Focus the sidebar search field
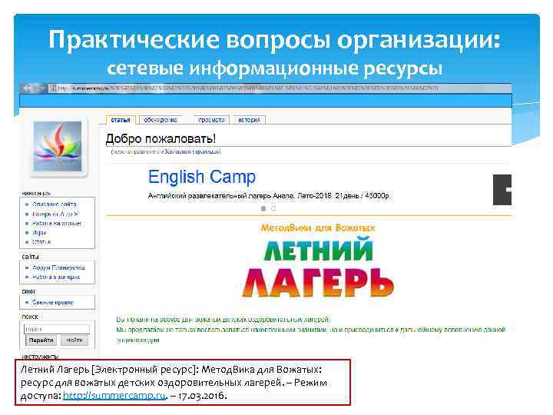Viewport: 553px width, 415px height. click(x=57, y=329)
